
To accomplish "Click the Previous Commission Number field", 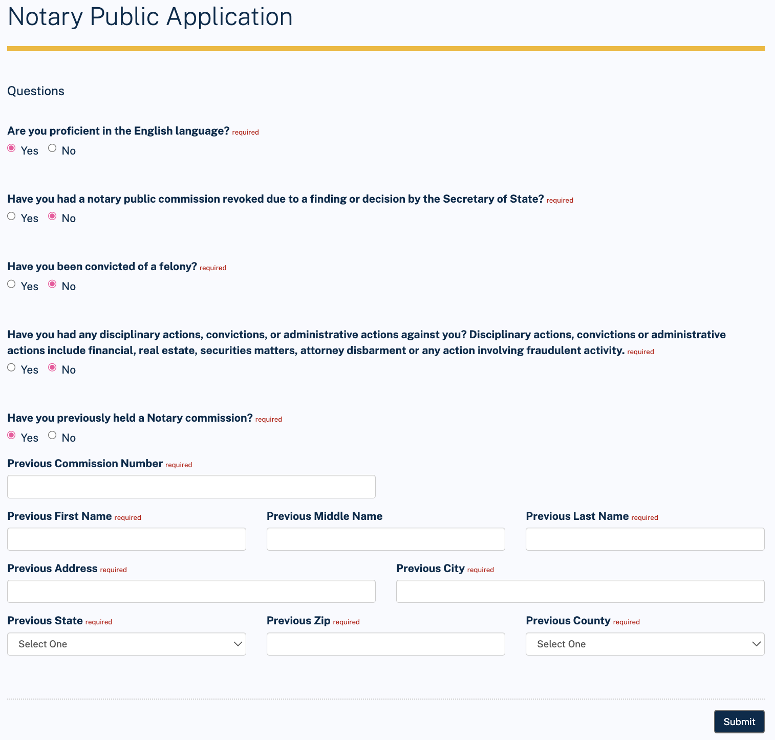I will coord(191,487).
